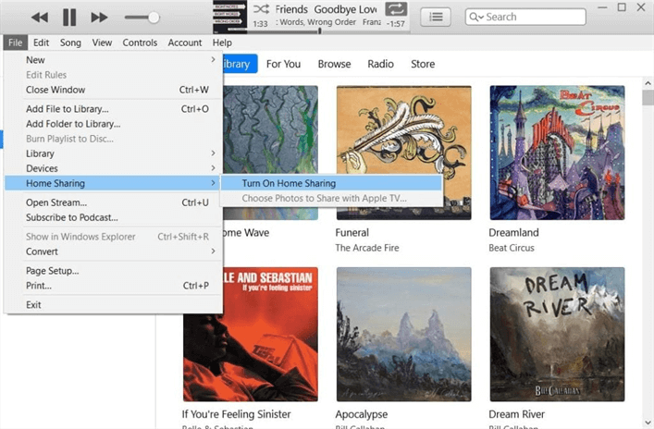
Task: Switch to the Library tab
Action: [x=240, y=64]
